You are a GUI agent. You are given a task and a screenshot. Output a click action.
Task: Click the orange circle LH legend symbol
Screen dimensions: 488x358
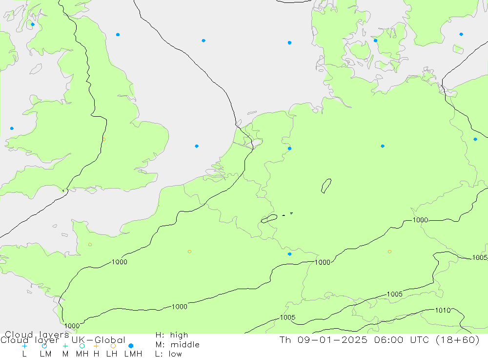pos(113,346)
